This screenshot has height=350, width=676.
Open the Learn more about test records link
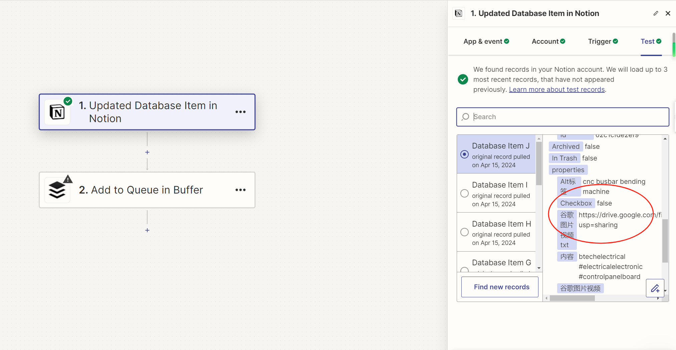pos(557,89)
